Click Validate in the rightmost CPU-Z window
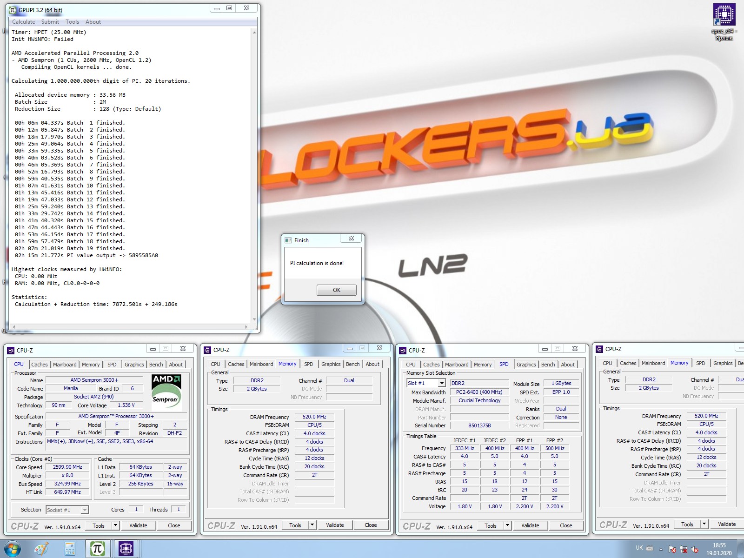 727,524
